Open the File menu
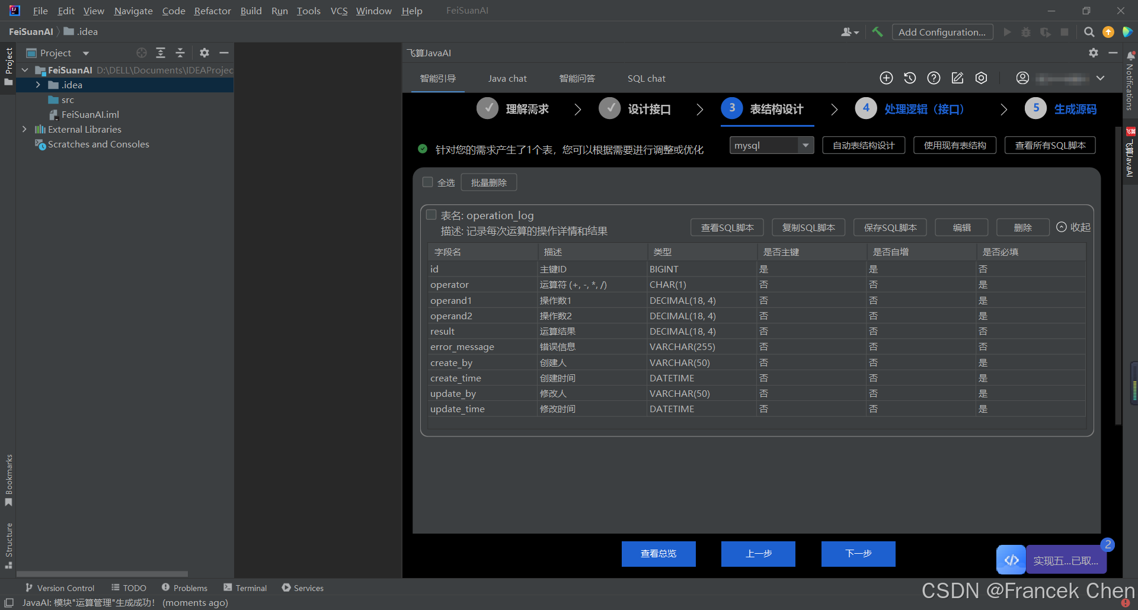 tap(40, 11)
